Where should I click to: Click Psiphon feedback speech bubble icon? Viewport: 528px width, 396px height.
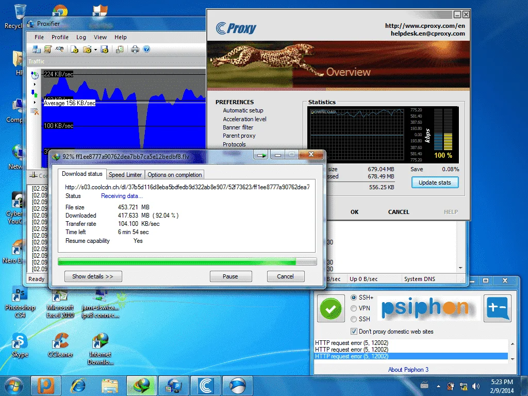[x=498, y=308]
